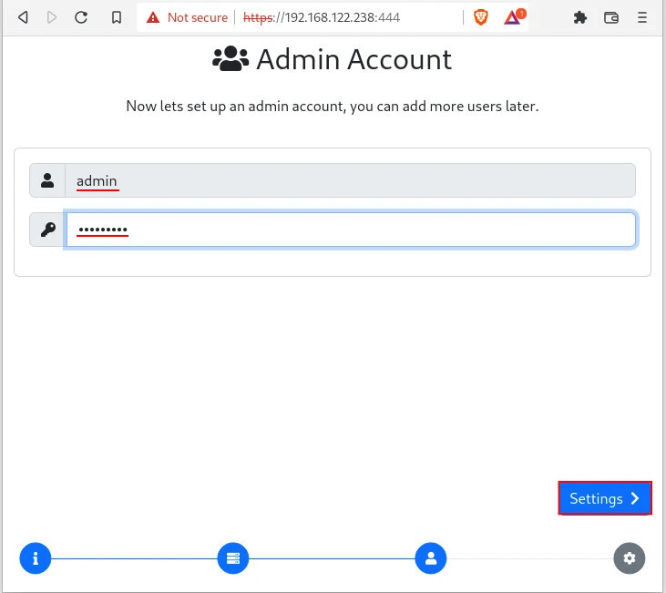
Task: Click the key icon beside password
Action: 47,230
